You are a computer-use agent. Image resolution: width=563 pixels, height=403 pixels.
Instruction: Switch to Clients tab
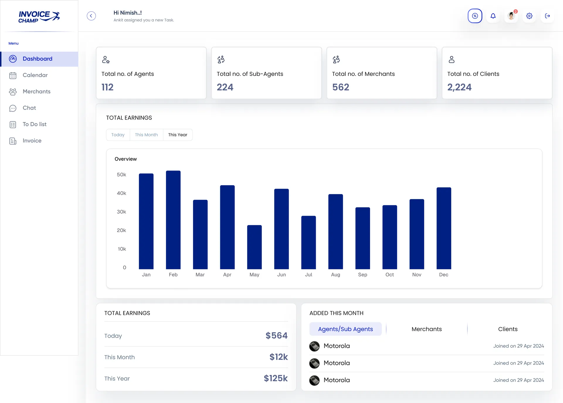click(x=508, y=329)
